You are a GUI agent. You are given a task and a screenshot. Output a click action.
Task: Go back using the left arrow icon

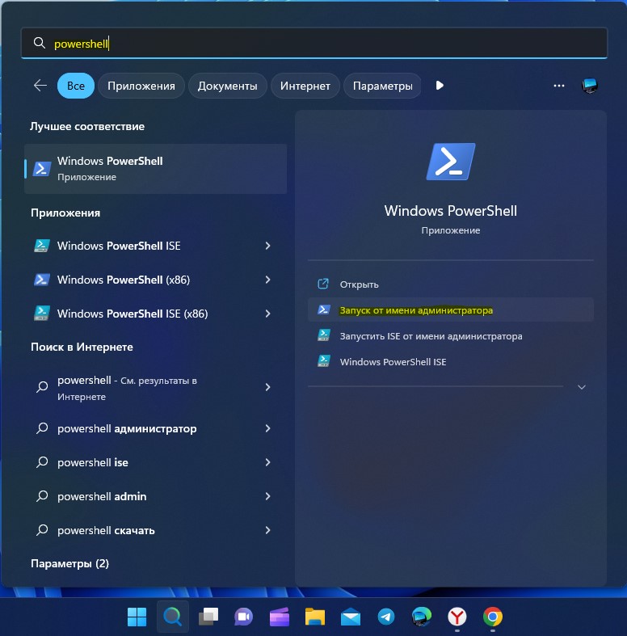coord(40,86)
